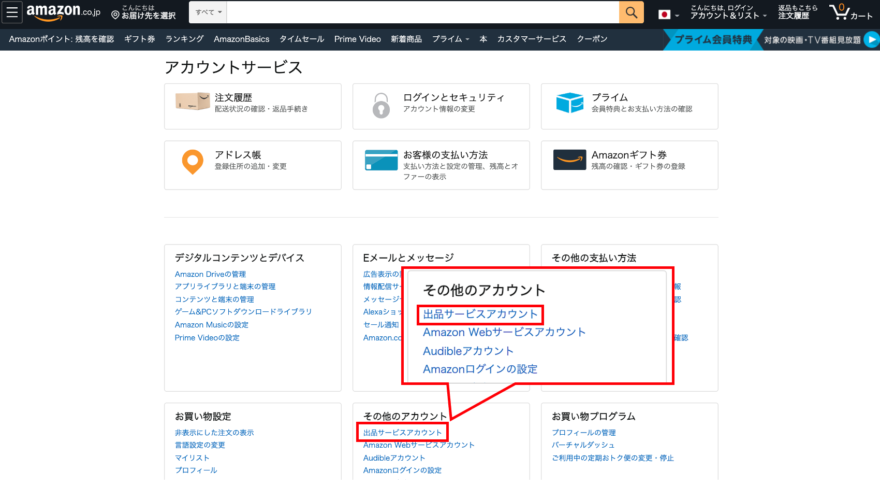Open Prime Videoの設定 link
The width and height of the screenshot is (880, 486).
[x=207, y=338]
